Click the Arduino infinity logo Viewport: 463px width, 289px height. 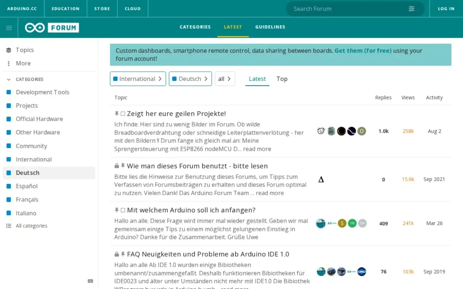(35, 28)
